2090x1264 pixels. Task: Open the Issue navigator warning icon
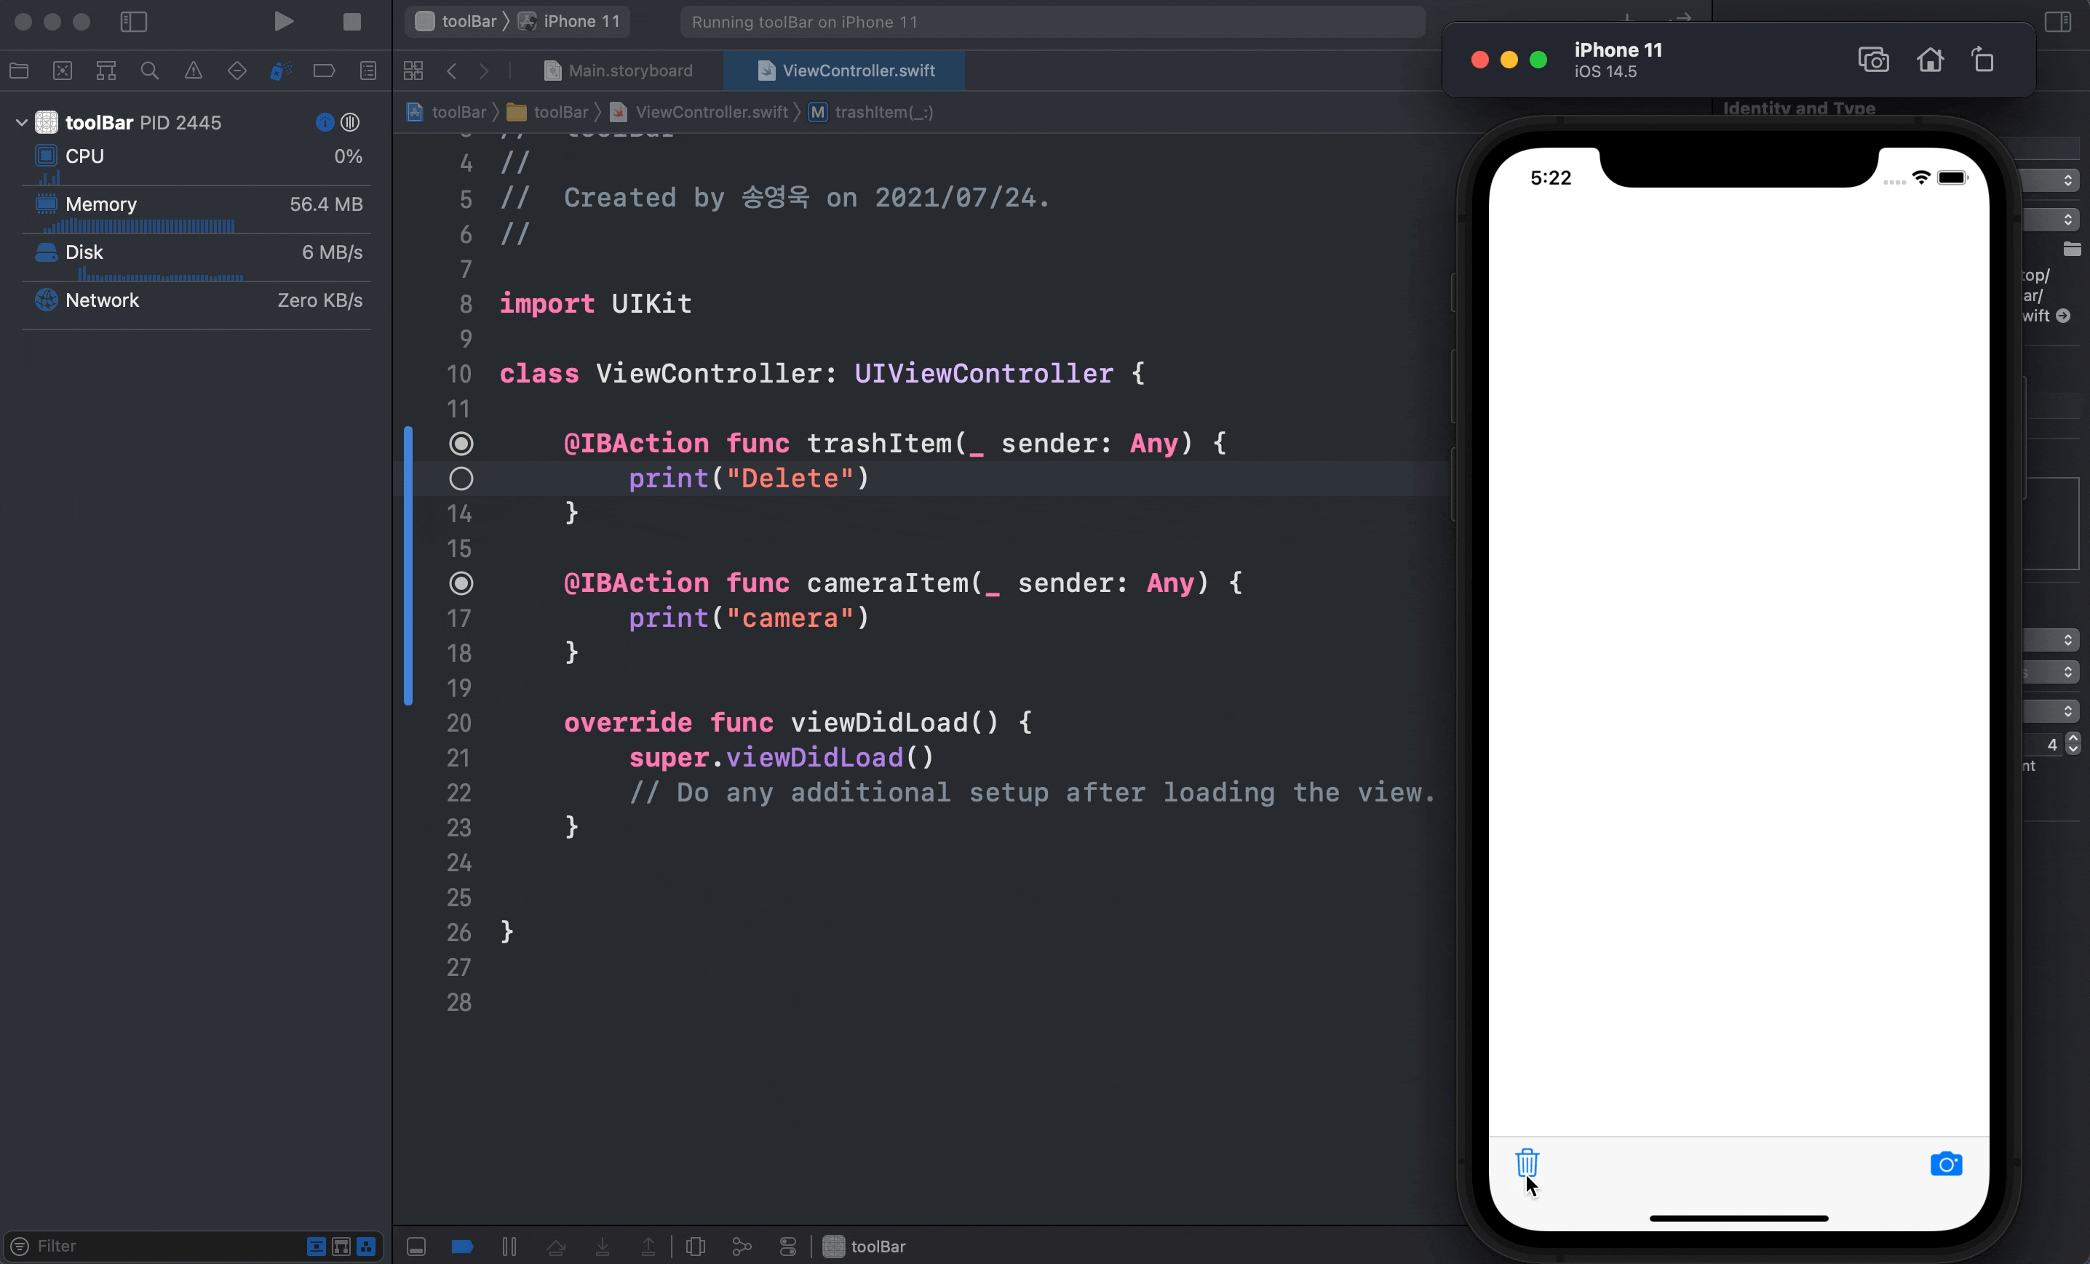click(194, 71)
